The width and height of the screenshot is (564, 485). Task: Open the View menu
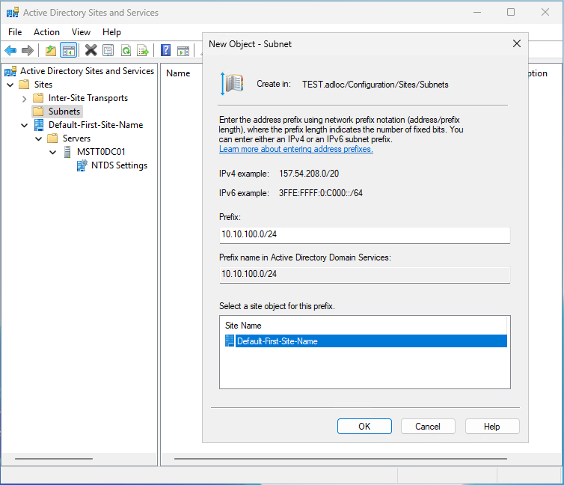[x=81, y=32]
